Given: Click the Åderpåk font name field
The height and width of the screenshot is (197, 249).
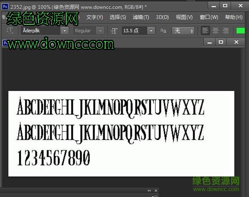Looking at the screenshot, I should pyautogui.click(x=41, y=31).
